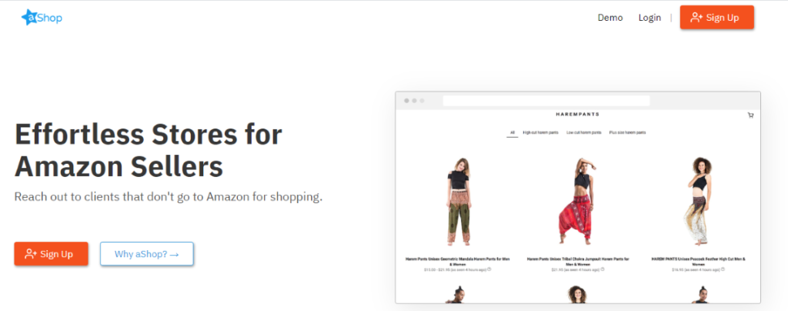Click the HAREMPANTS store title

[x=577, y=114]
